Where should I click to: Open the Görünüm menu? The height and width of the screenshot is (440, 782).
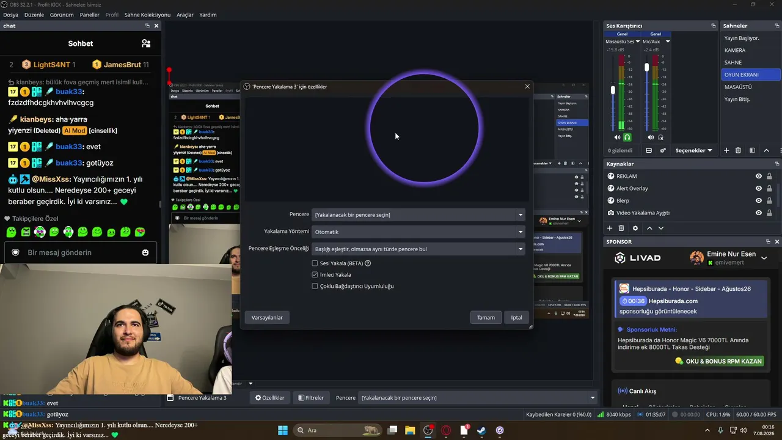point(62,15)
